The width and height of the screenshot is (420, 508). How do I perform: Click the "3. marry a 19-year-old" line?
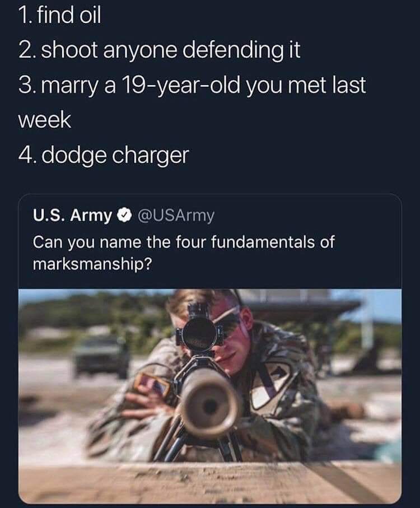click(x=192, y=86)
